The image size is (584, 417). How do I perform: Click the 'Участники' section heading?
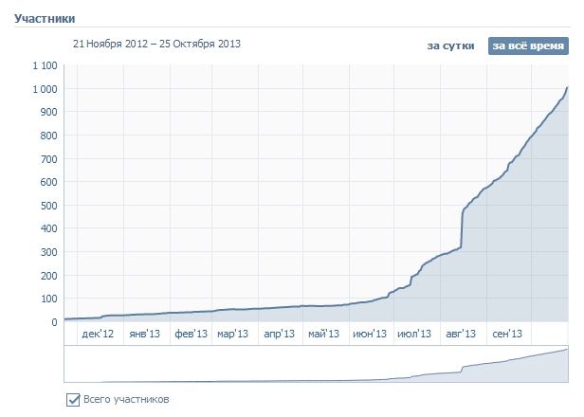[45, 18]
